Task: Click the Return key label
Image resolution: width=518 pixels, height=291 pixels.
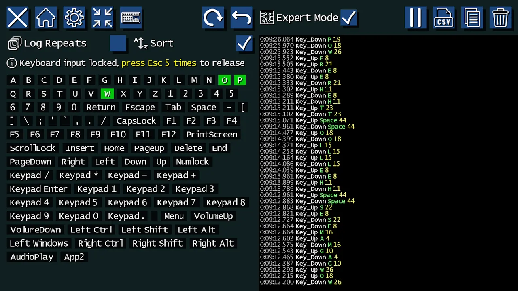Action: (101, 107)
